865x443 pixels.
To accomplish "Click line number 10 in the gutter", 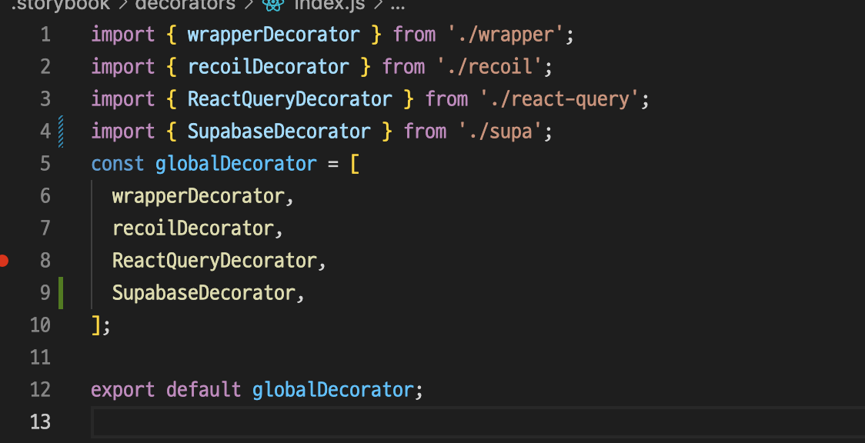I will coord(40,325).
